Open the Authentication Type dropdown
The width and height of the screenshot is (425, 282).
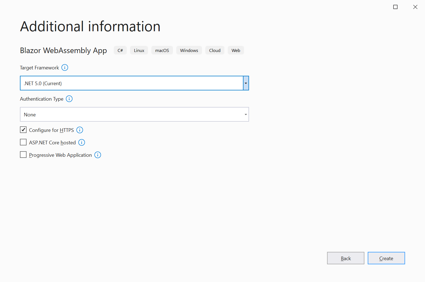245,114
